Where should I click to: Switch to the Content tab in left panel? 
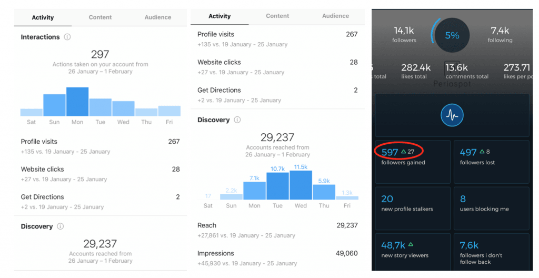click(100, 17)
